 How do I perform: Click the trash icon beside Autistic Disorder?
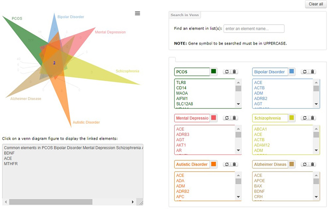tap(234, 164)
